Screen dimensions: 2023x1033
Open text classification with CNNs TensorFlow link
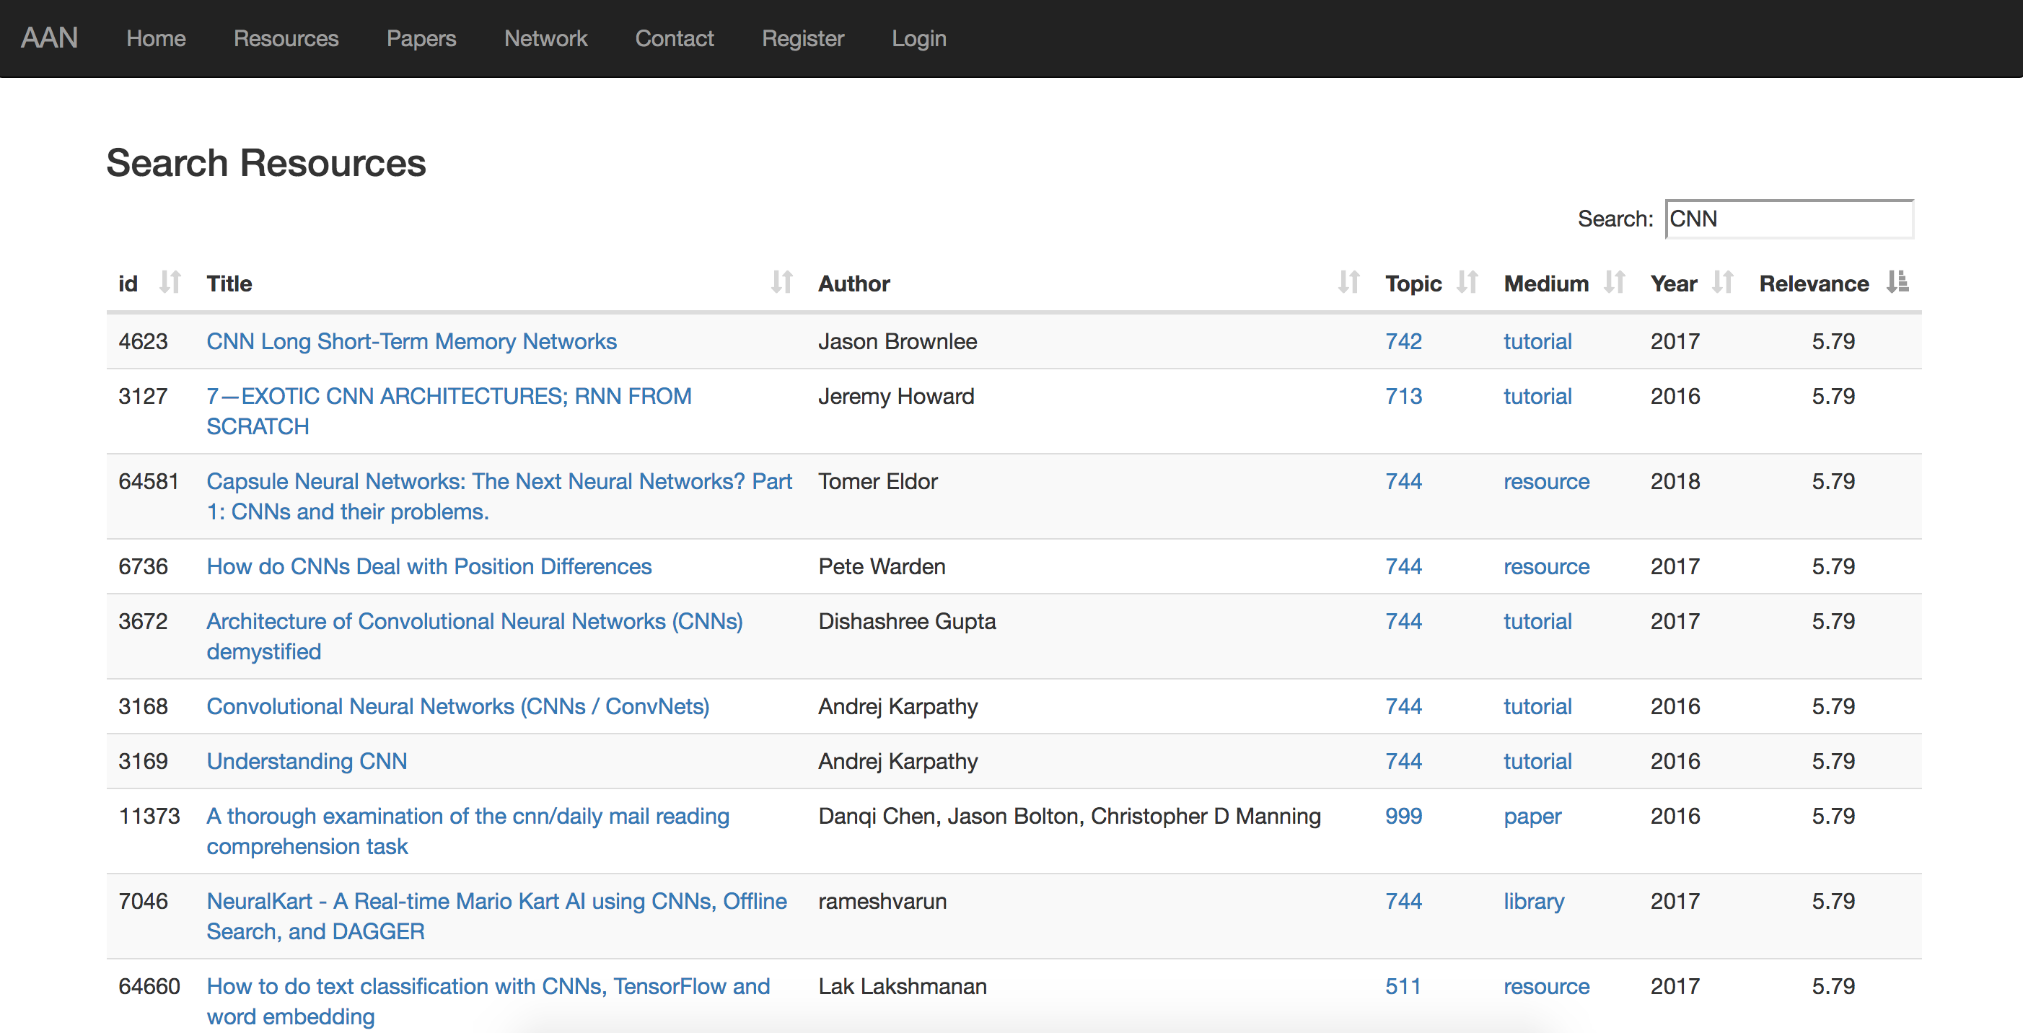[x=488, y=1001]
